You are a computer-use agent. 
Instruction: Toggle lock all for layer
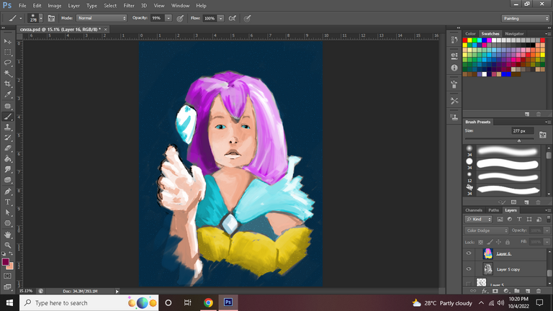tap(508, 242)
